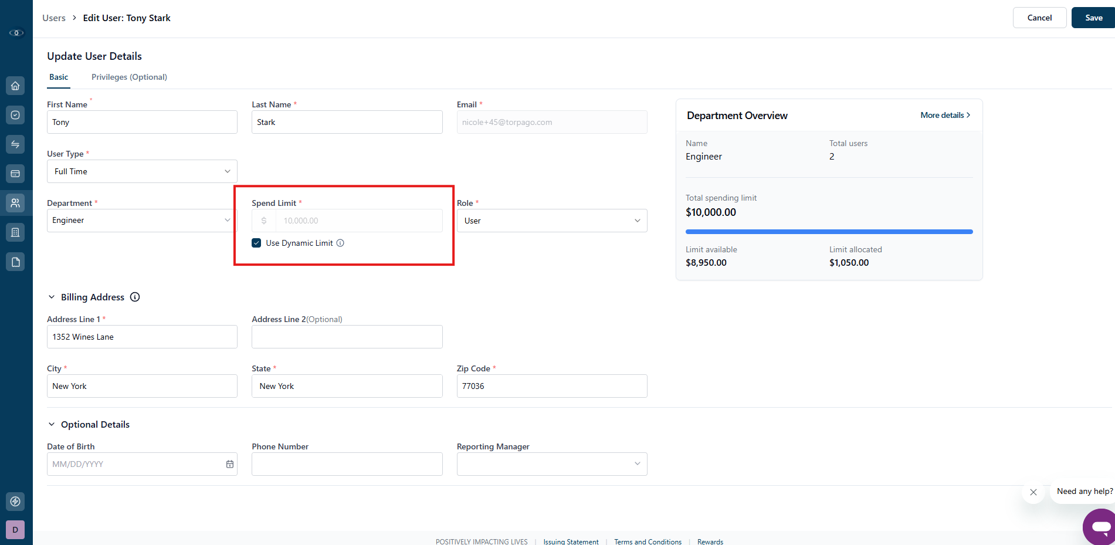Select the Basic tab
Viewport: 1115px width, 545px height.
[x=59, y=77]
